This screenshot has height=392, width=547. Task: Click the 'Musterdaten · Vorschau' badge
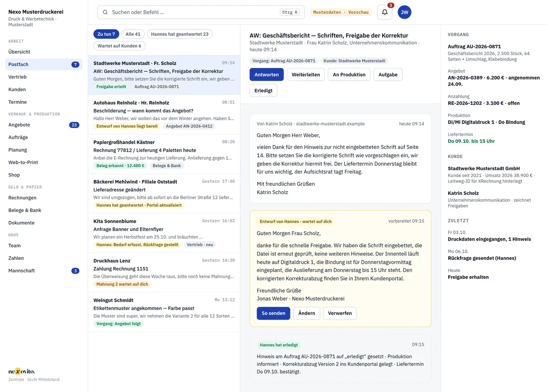pos(341,12)
